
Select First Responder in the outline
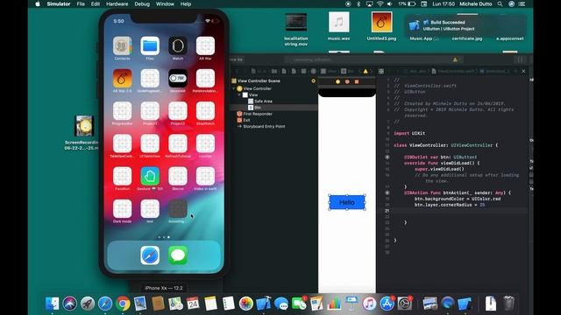coord(258,114)
